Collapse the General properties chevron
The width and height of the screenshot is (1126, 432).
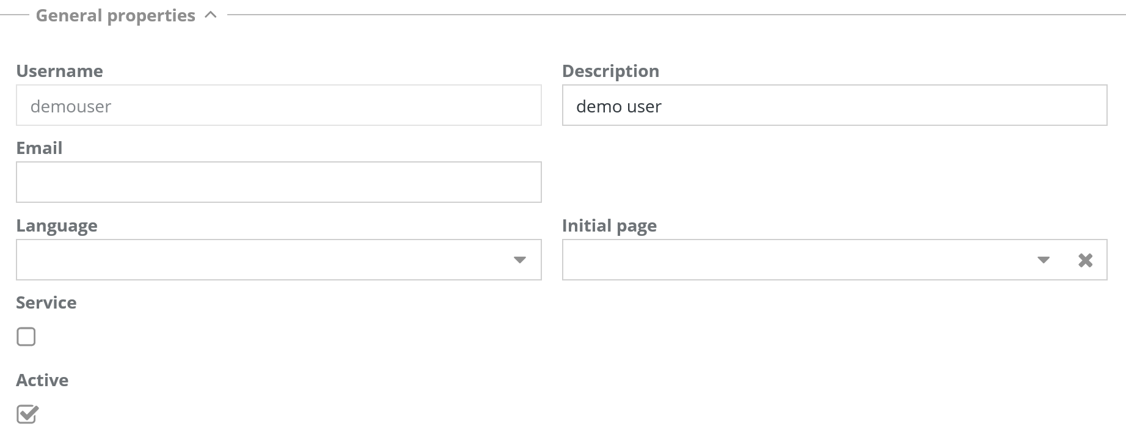click(211, 15)
